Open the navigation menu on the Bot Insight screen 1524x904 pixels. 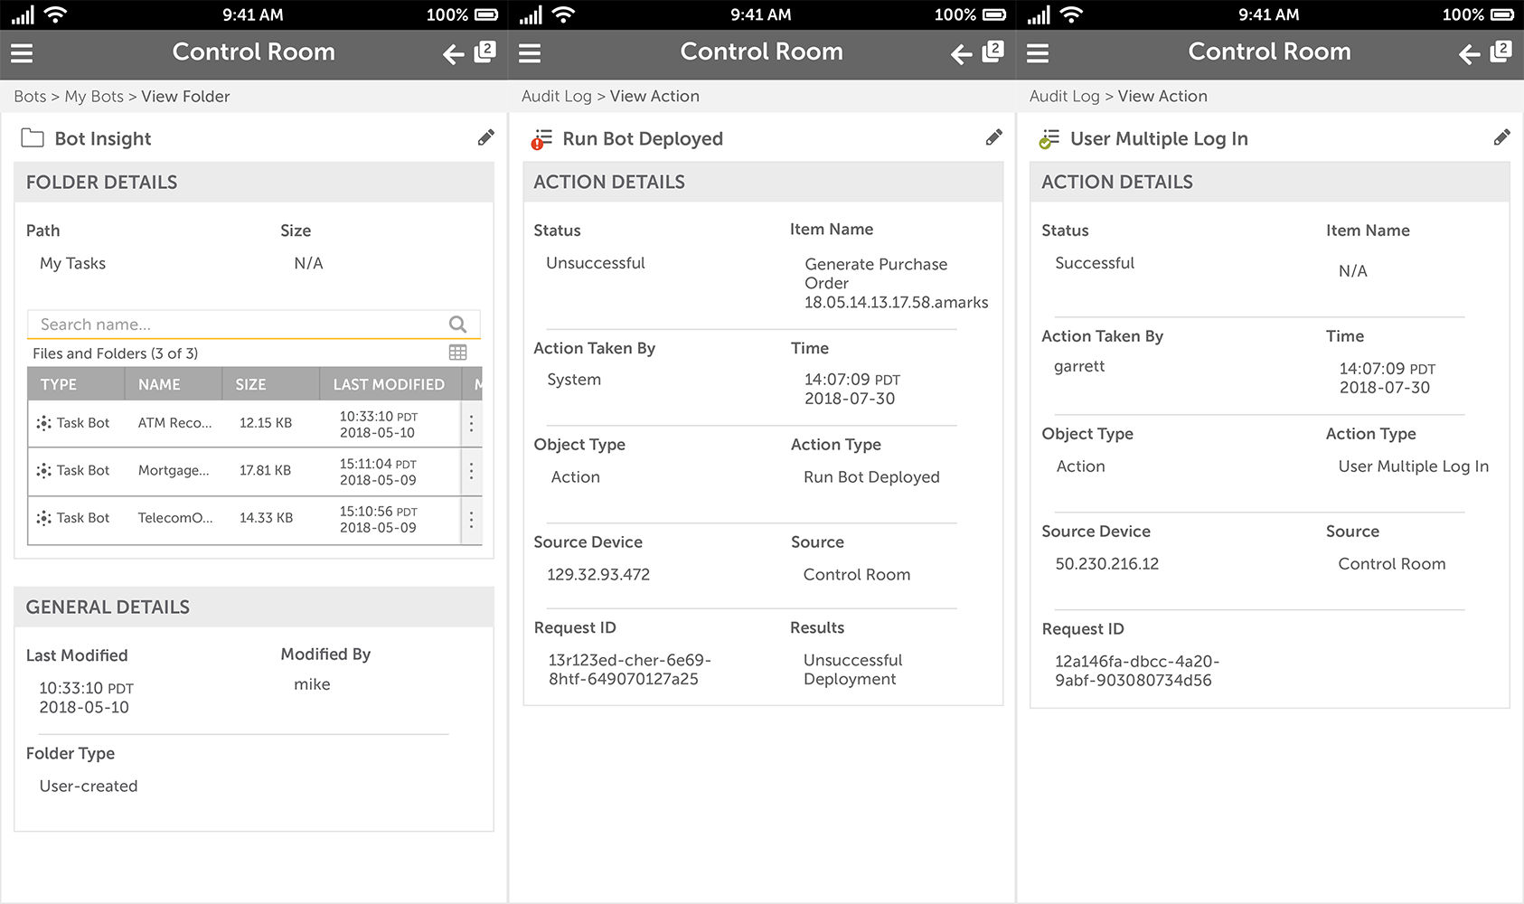(21, 53)
